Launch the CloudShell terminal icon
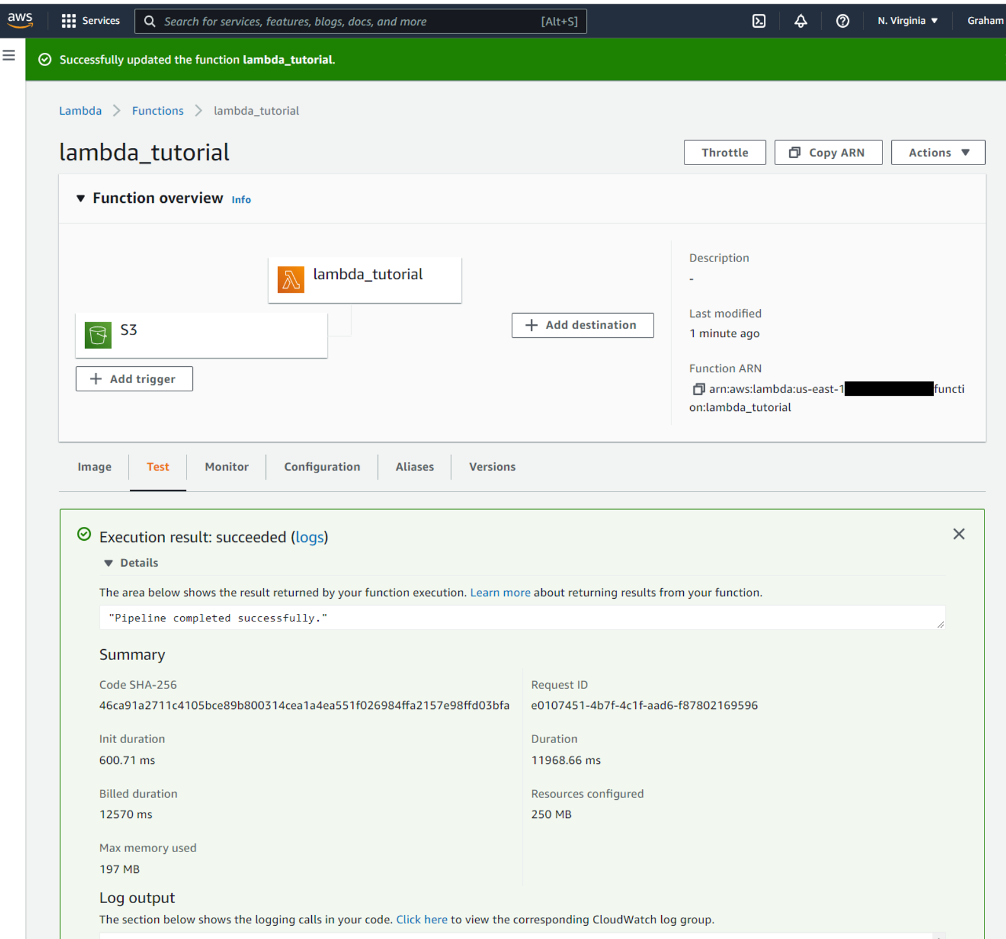This screenshot has height=939, width=1006. 759,21
